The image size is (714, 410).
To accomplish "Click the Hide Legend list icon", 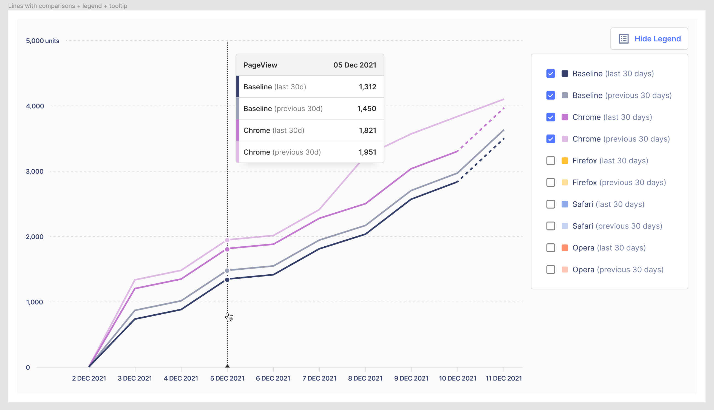I will click(x=623, y=39).
